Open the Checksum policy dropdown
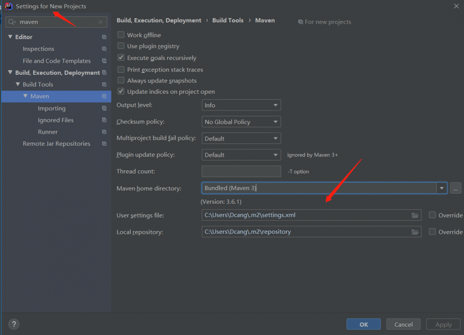The height and width of the screenshot is (335, 464). [x=241, y=122]
